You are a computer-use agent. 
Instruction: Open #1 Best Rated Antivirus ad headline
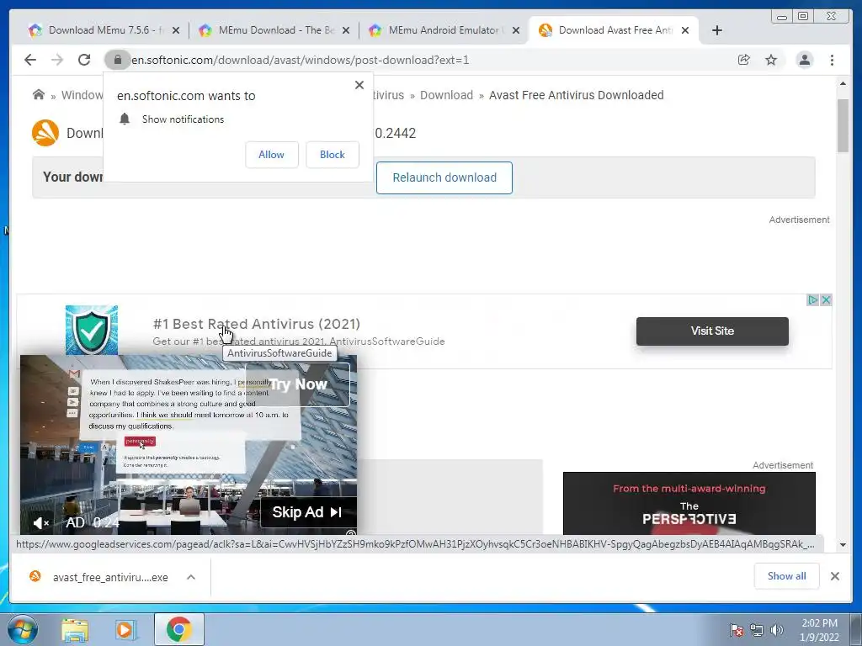pyautogui.click(x=256, y=324)
